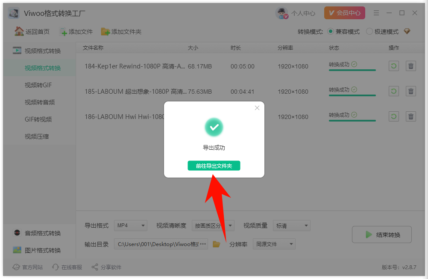
Task: Re-convert the 185-LABOUM file
Action: click(x=393, y=91)
